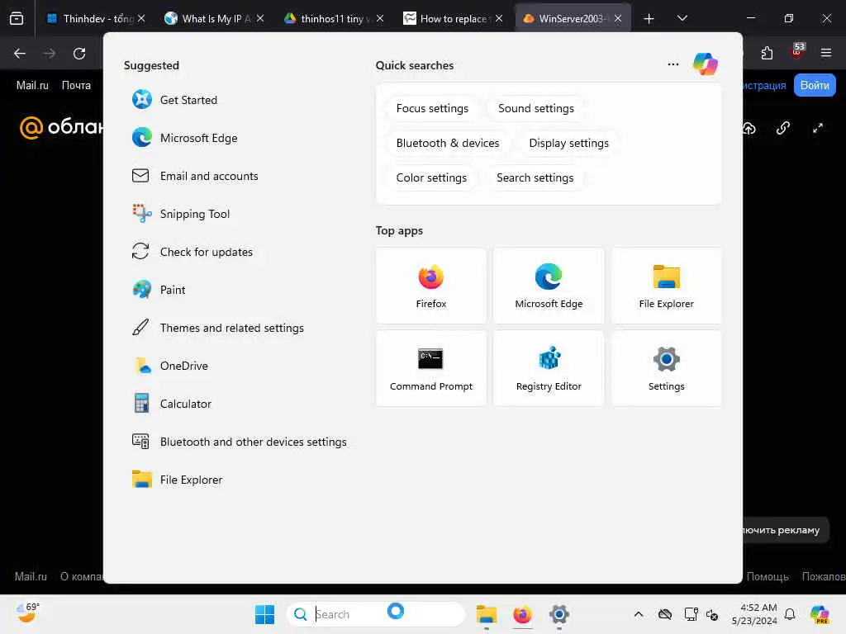
Task: Choose Color settings quick search
Action: (431, 177)
